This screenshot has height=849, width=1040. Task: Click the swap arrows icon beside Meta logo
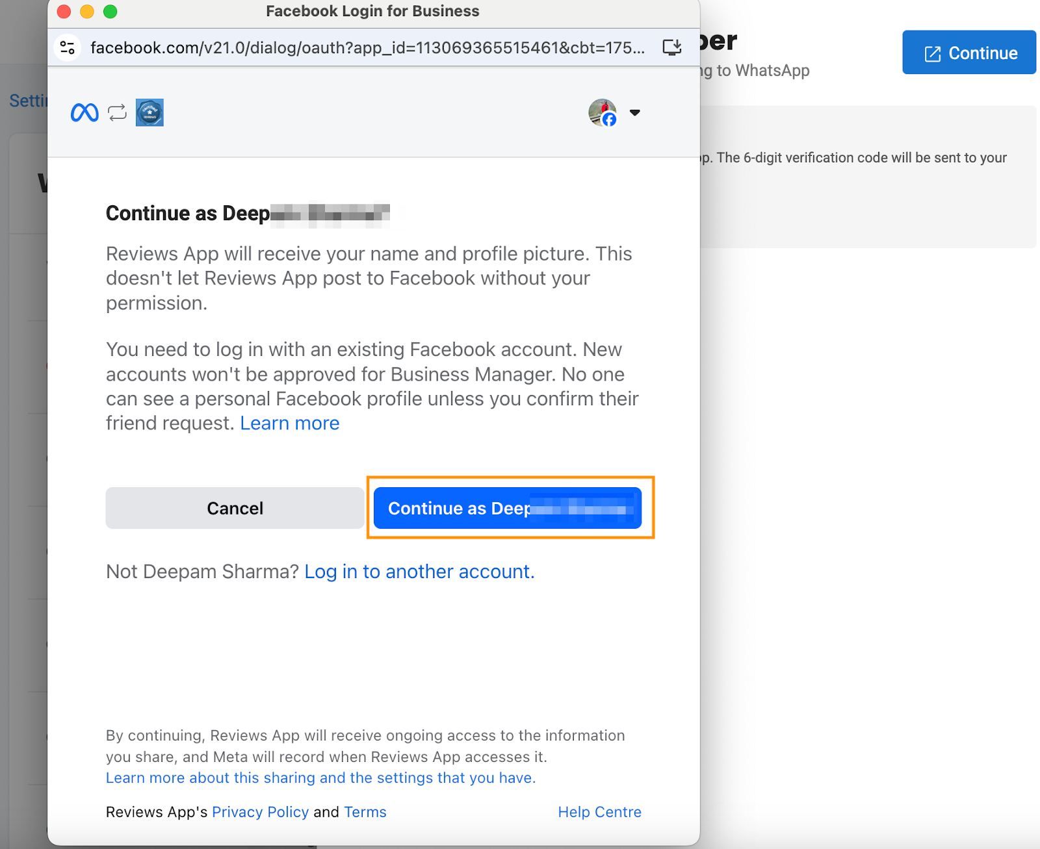click(117, 113)
